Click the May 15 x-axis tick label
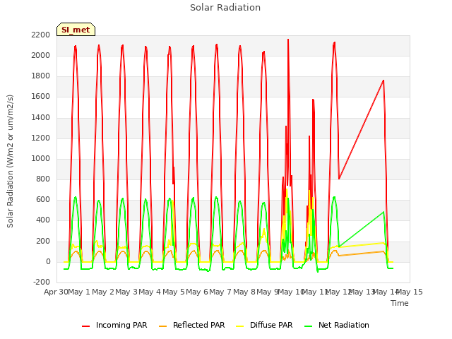Viewport: 452px width, 339px height. 410,292
